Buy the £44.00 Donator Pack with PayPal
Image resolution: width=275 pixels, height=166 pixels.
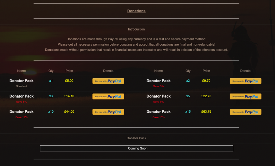click(108, 112)
